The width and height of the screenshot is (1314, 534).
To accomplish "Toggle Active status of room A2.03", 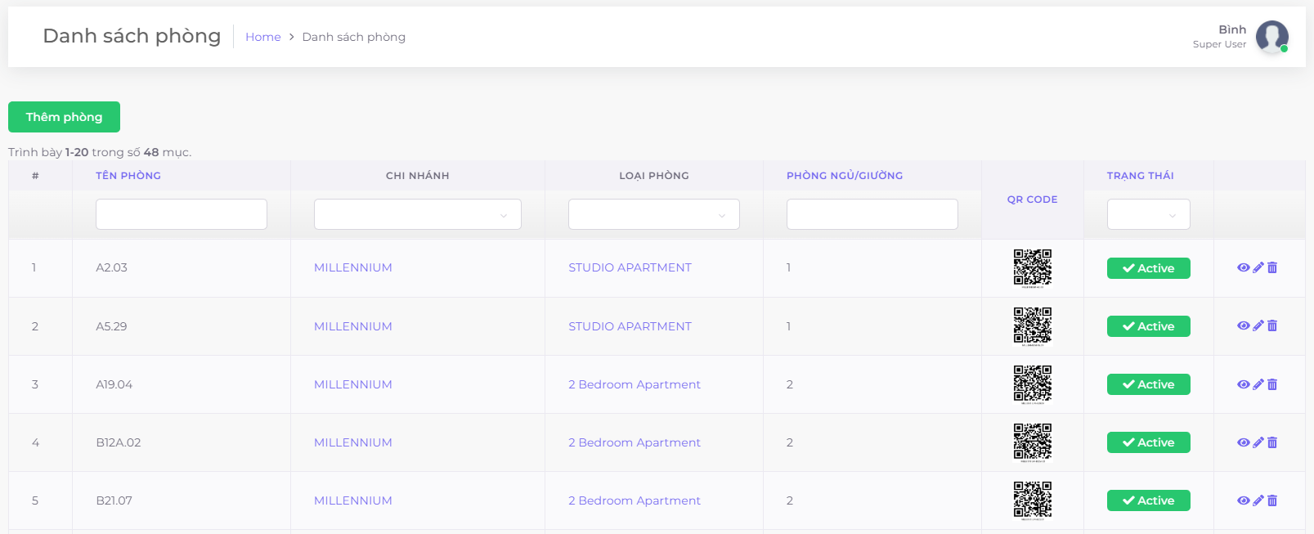I will [x=1148, y=268].
